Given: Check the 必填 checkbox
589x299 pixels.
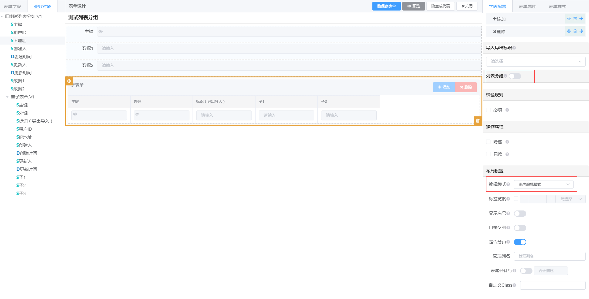Looking at the screenshot, I should (x=488, y=110).
